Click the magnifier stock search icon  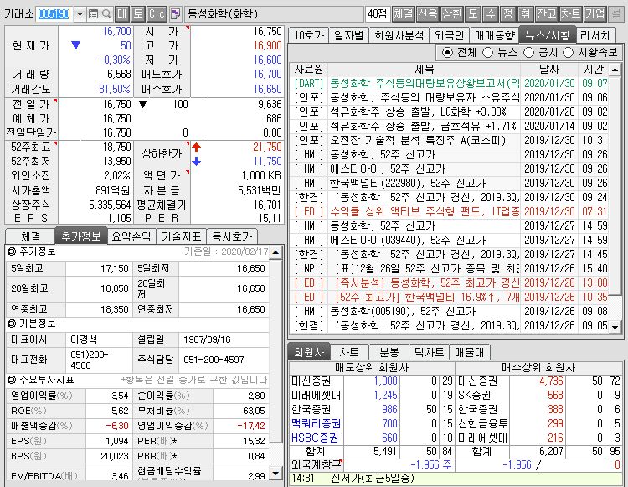coord(106,14)
